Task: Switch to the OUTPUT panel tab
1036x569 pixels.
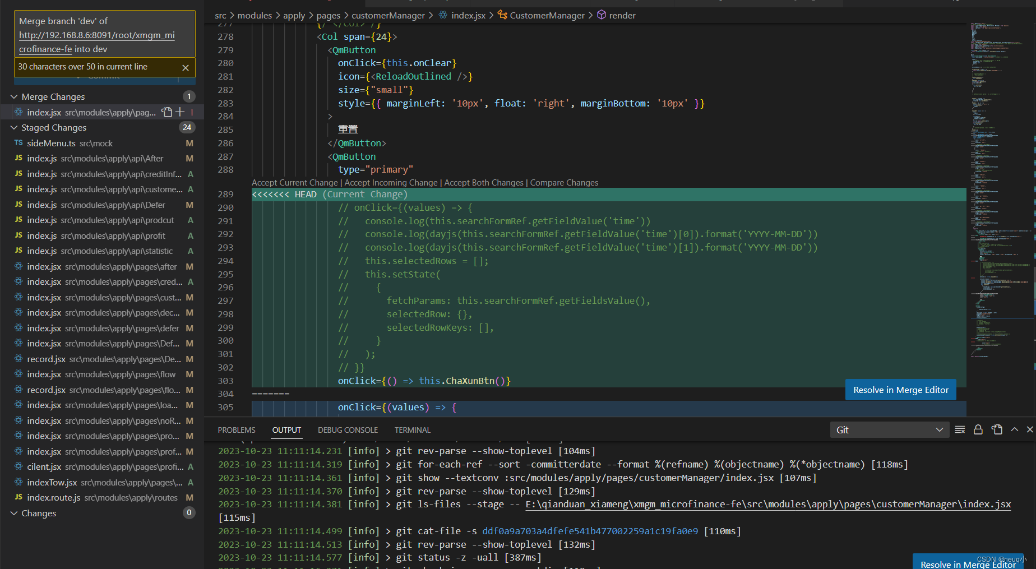Action: pos(286,430)
